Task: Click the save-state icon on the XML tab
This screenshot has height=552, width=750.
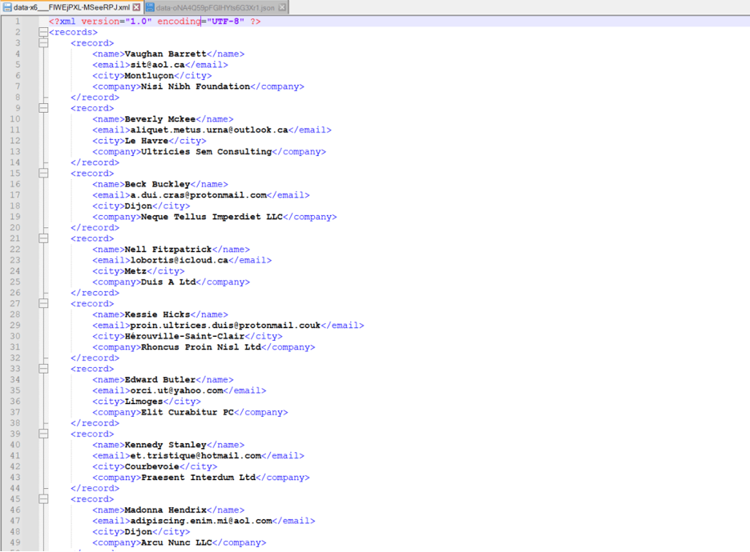Action: 7,7
